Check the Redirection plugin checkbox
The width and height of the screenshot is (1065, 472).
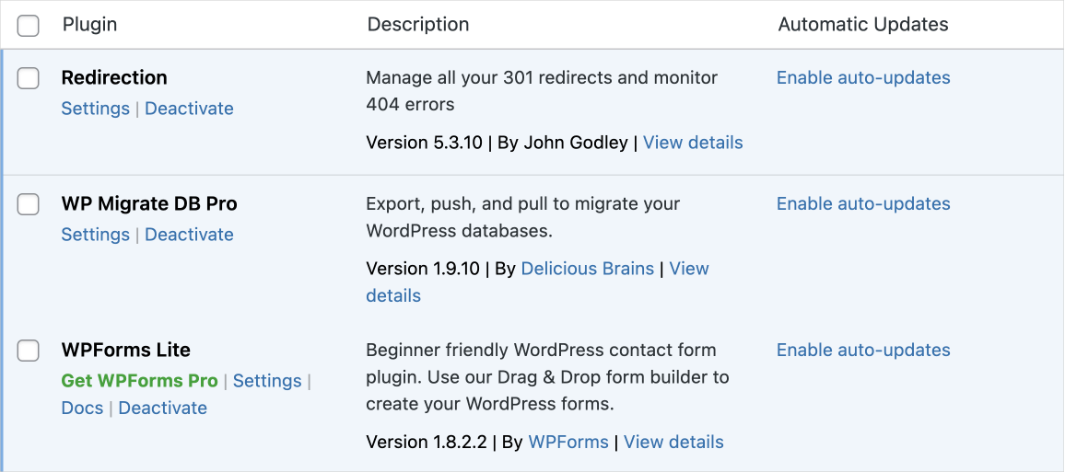(28, 78)
